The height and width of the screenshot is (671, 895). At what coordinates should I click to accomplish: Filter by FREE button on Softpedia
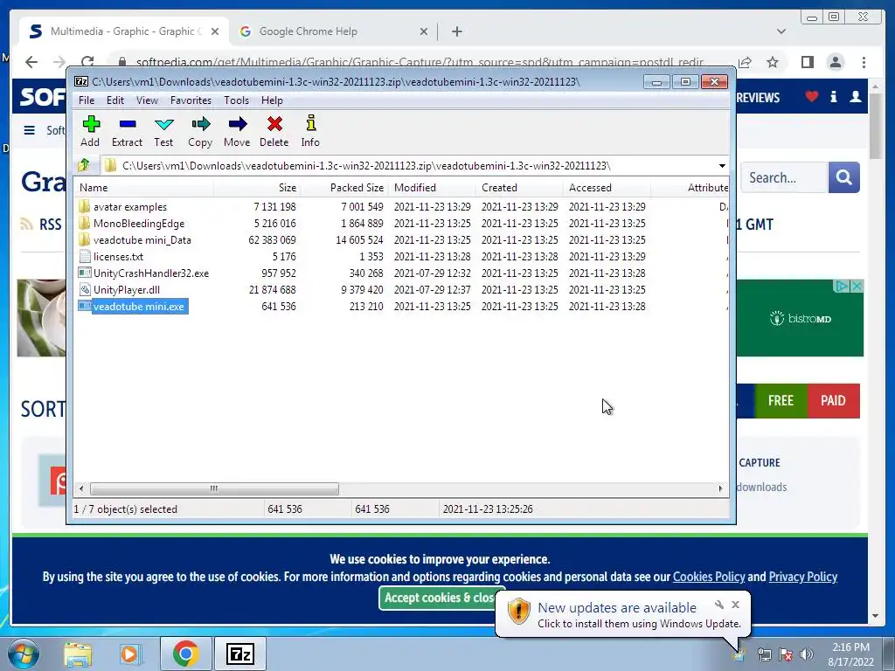click(781, 400)
